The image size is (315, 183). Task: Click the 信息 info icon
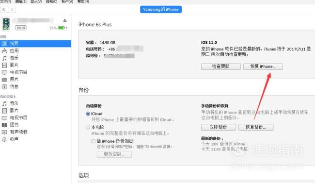(4, 86)
